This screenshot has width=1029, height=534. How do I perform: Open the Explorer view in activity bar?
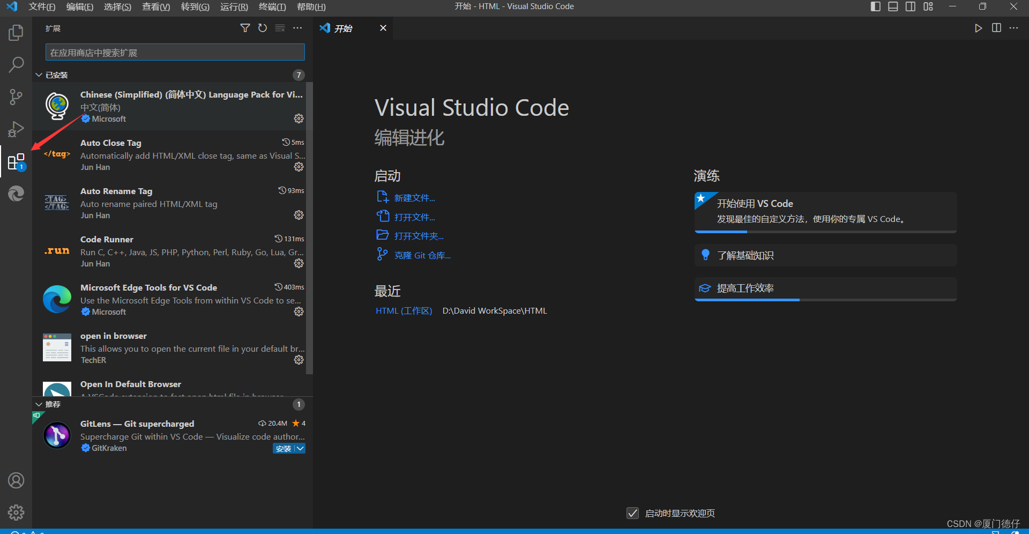click(x=16, y=33)
